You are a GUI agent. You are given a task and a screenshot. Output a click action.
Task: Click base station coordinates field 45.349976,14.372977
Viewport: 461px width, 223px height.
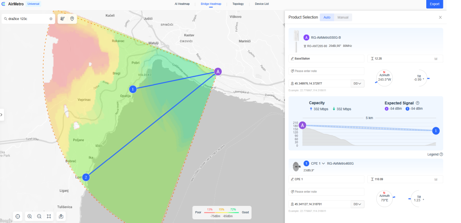tap(319, 84)
